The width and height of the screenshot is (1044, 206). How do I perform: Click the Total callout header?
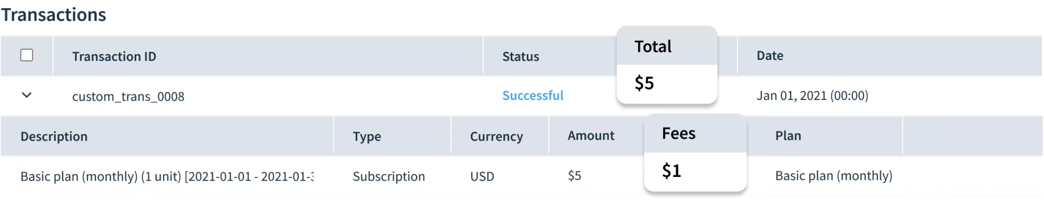click(x=653, y=46)
